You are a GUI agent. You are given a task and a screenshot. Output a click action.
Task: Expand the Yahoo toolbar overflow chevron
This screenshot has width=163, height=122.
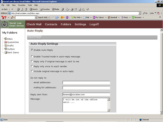160,17
